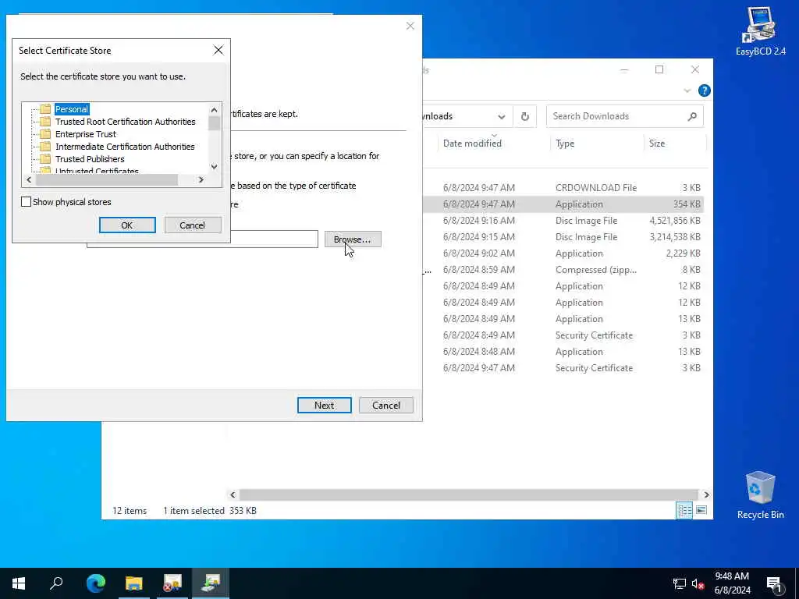Select the Trusted Publishers store

90,159
